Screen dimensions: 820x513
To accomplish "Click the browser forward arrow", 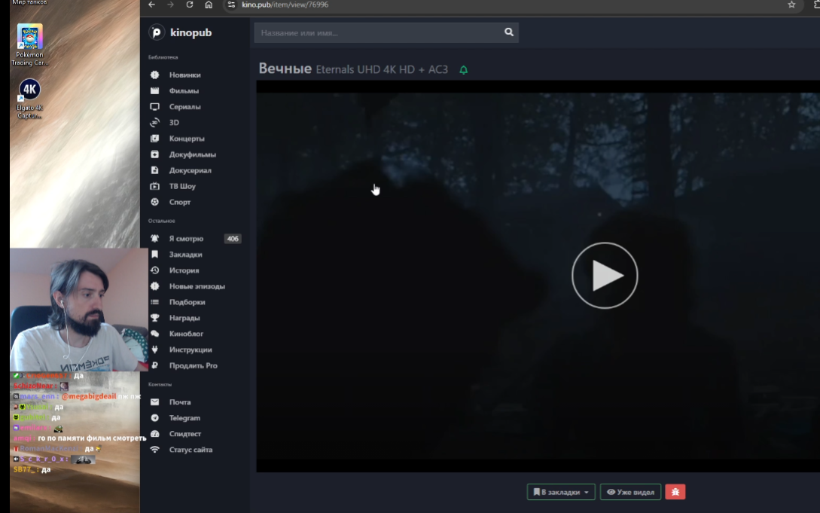I will coord(170,5).
